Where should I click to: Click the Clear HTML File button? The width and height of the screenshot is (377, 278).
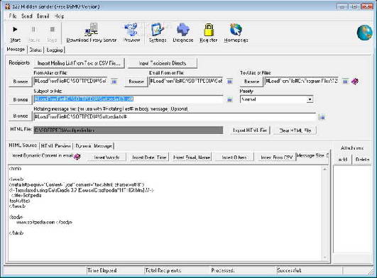coord(295,130)
